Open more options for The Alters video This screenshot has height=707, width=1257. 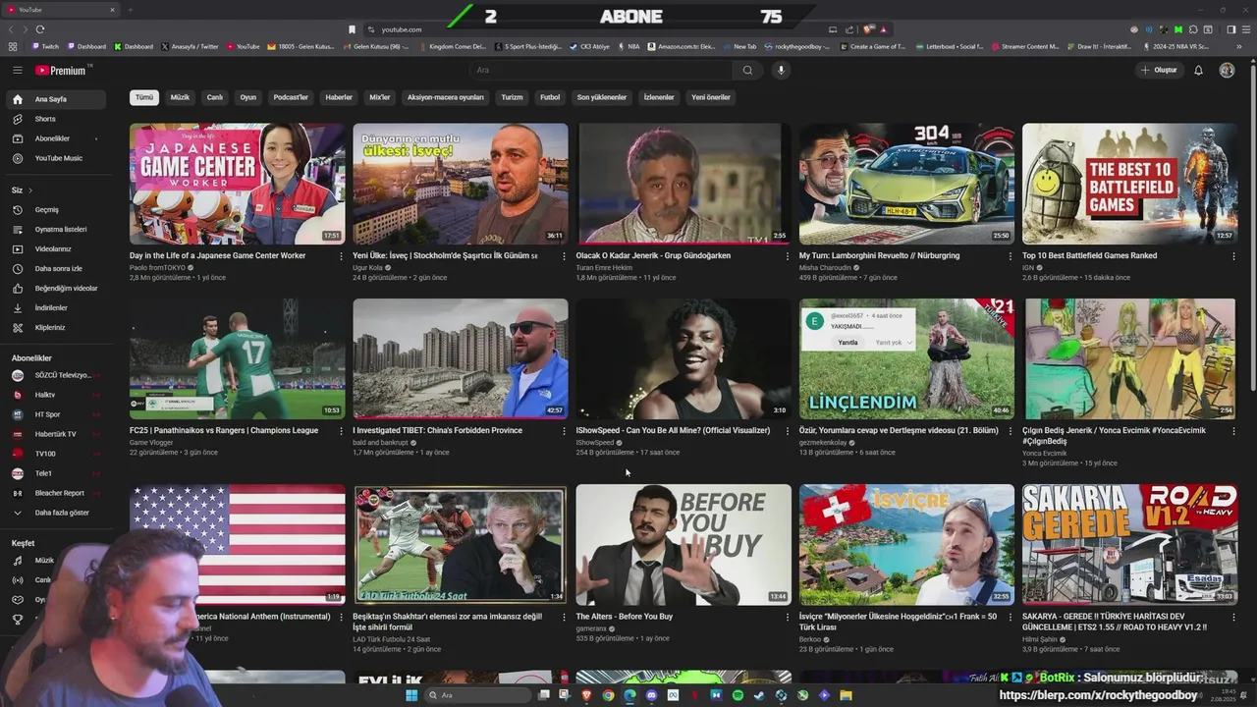click(x=787, y=618)
